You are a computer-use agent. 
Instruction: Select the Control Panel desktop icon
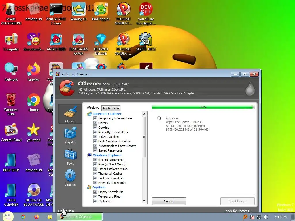pyautogui.click(x=11, y=132)
